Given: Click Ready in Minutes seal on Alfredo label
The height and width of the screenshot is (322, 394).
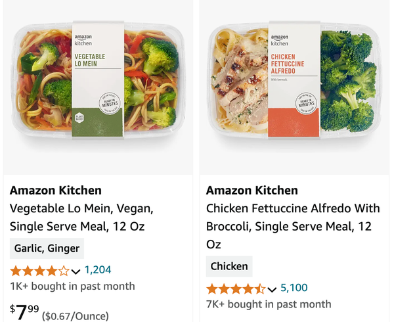Looking at the screenshot, I should tap(306, 103).
